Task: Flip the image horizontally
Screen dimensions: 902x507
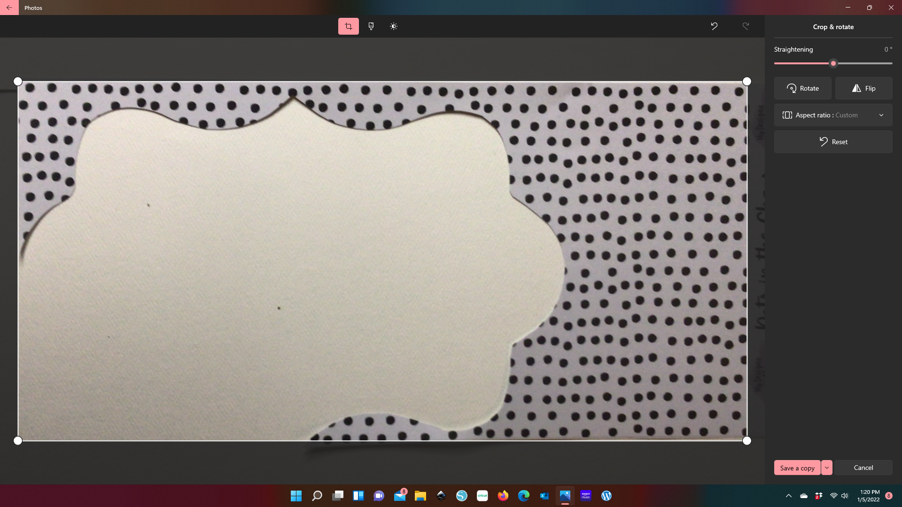Action: pyautogui.click(x=863, y=88)
